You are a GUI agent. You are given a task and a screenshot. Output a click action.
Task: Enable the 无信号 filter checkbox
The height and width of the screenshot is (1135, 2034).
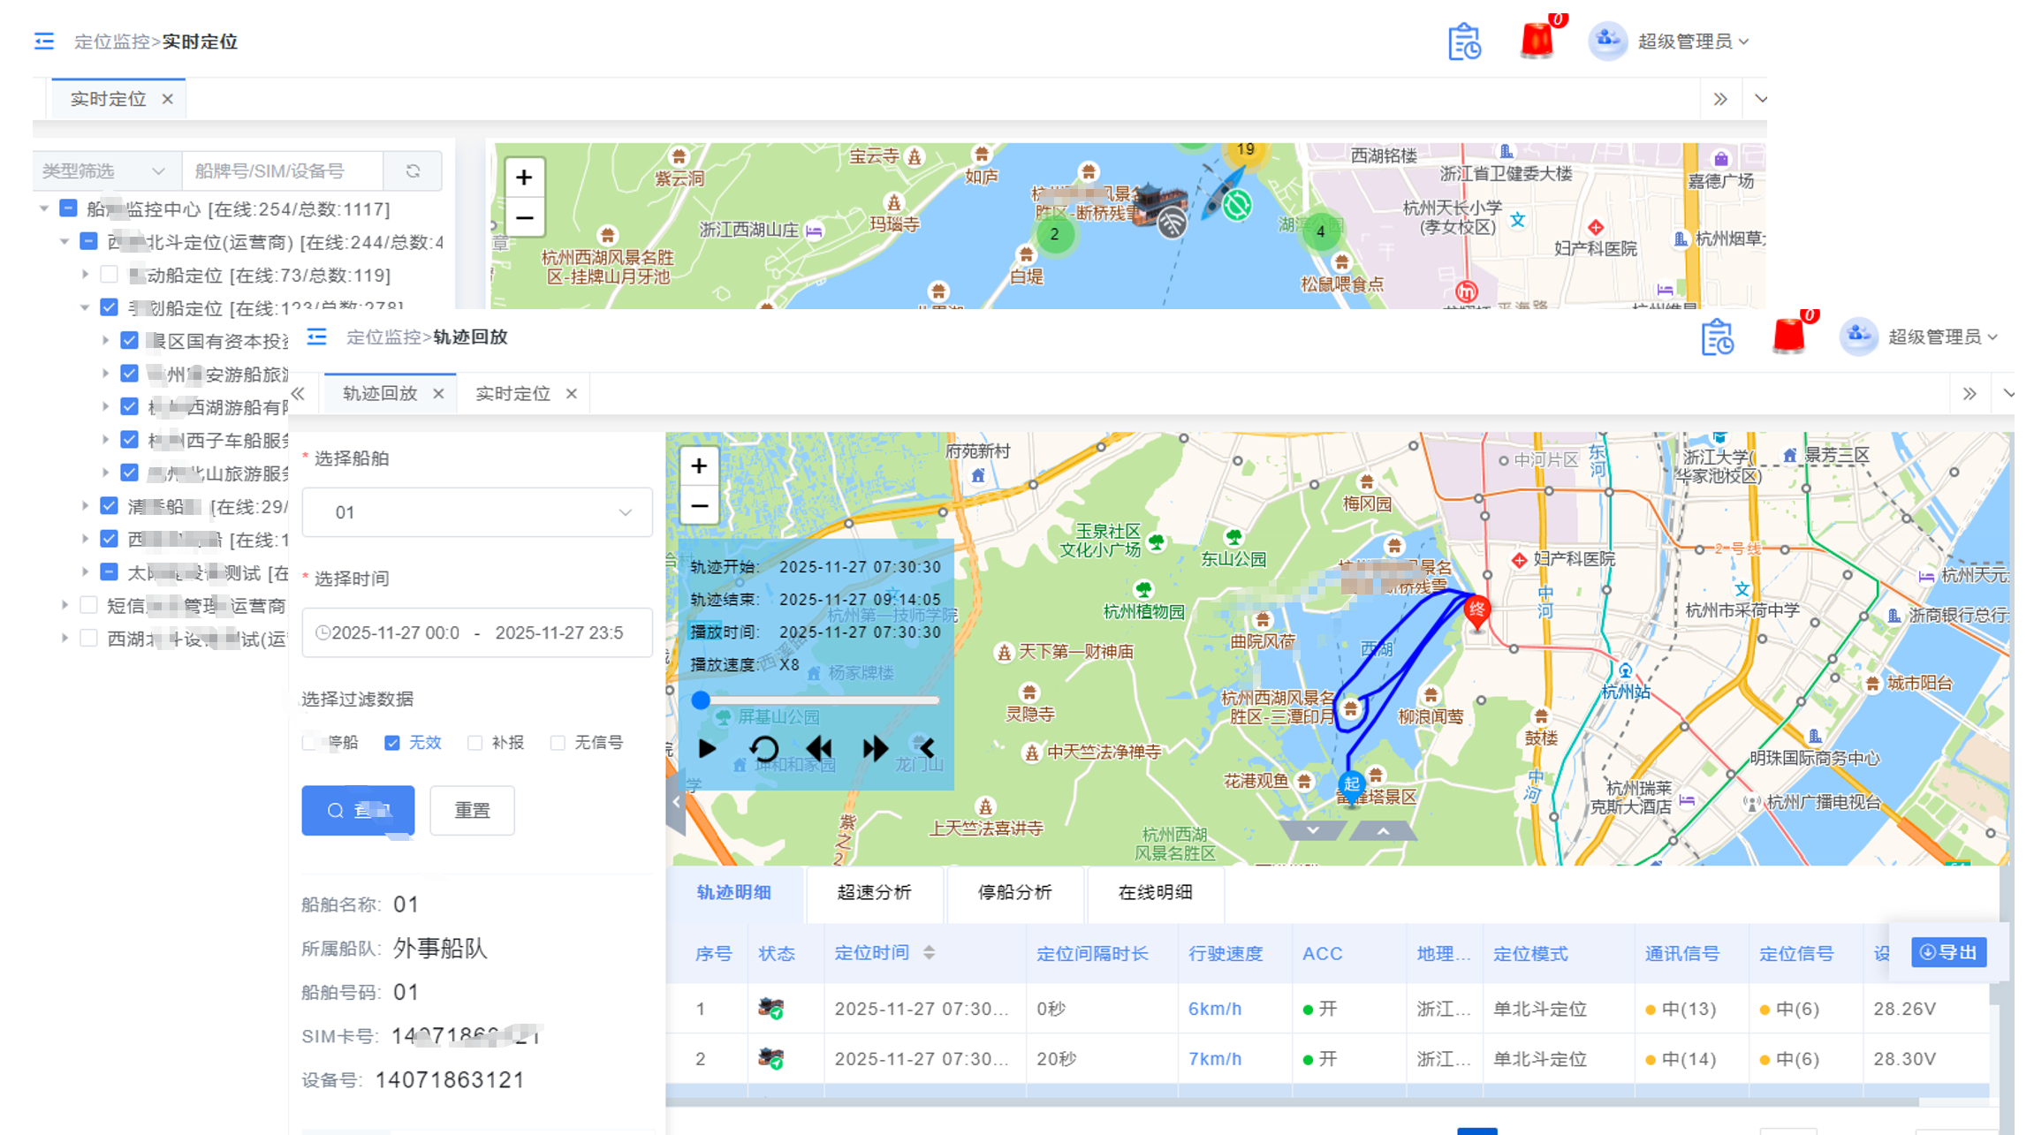558,743
